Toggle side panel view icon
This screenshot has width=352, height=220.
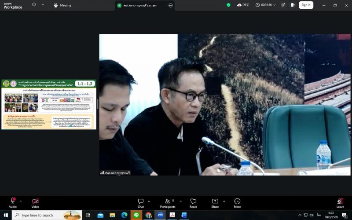[293, 5]
